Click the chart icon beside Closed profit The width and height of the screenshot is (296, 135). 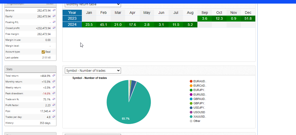coord(54,28)
